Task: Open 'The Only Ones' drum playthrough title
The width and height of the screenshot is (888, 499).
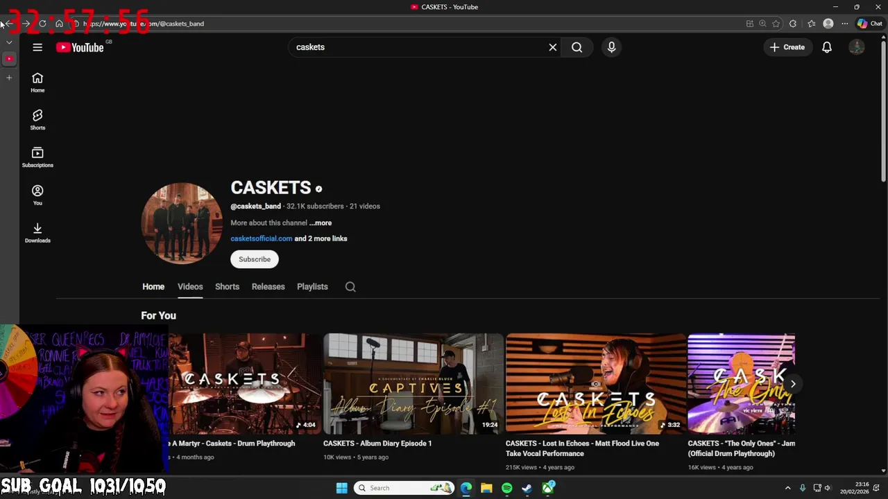Action: 741,448
